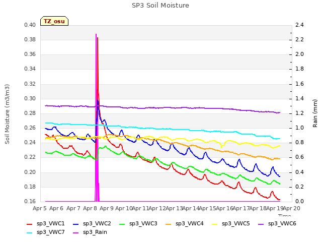Click the Apr 8 x-axis tick label

coord(90,208)
